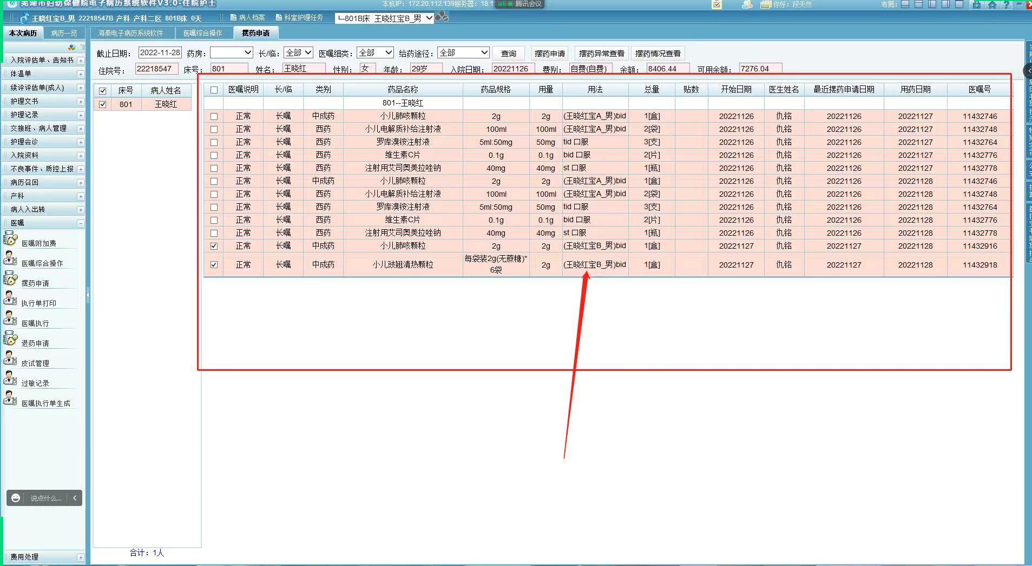Click the 皮试管理 sidebar icon

(x=10, y=358)
